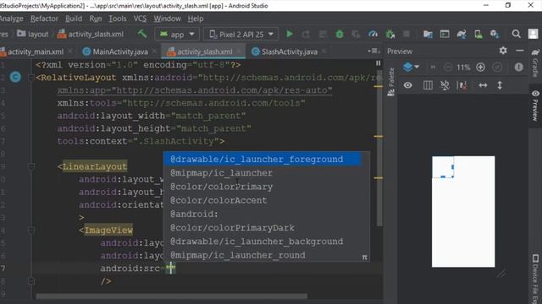Hide the Preview panel with minus icon
Viewport: 542px width, 304px height.
tap(520, 51)
